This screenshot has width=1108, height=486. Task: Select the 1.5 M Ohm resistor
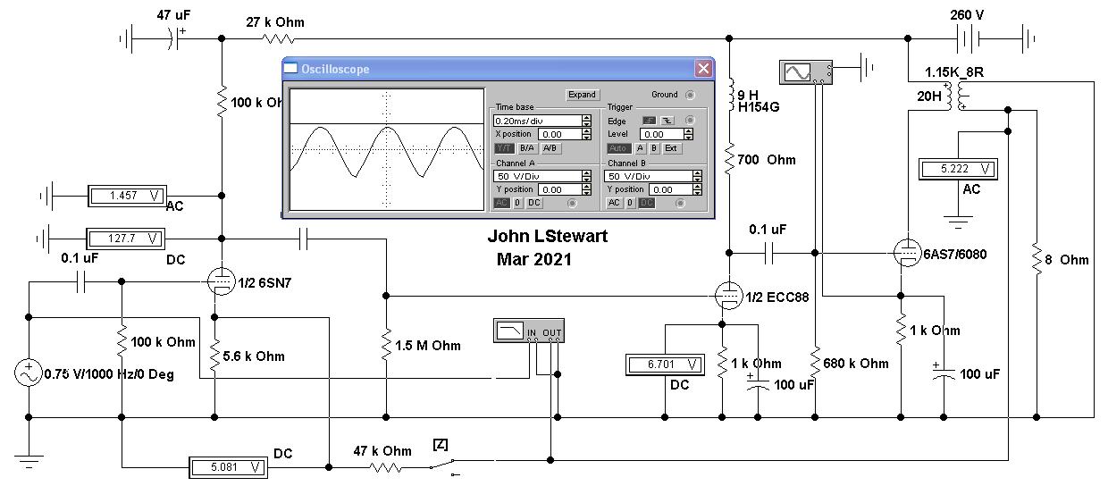[x=386, y=345]
